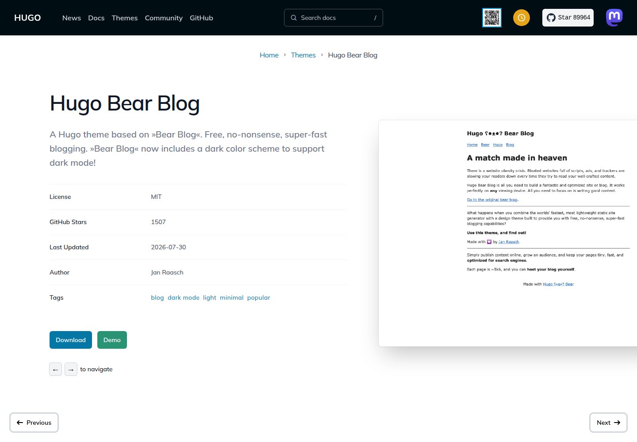
Task: Select the dark mode tag
Action: (x=184, y=297)
